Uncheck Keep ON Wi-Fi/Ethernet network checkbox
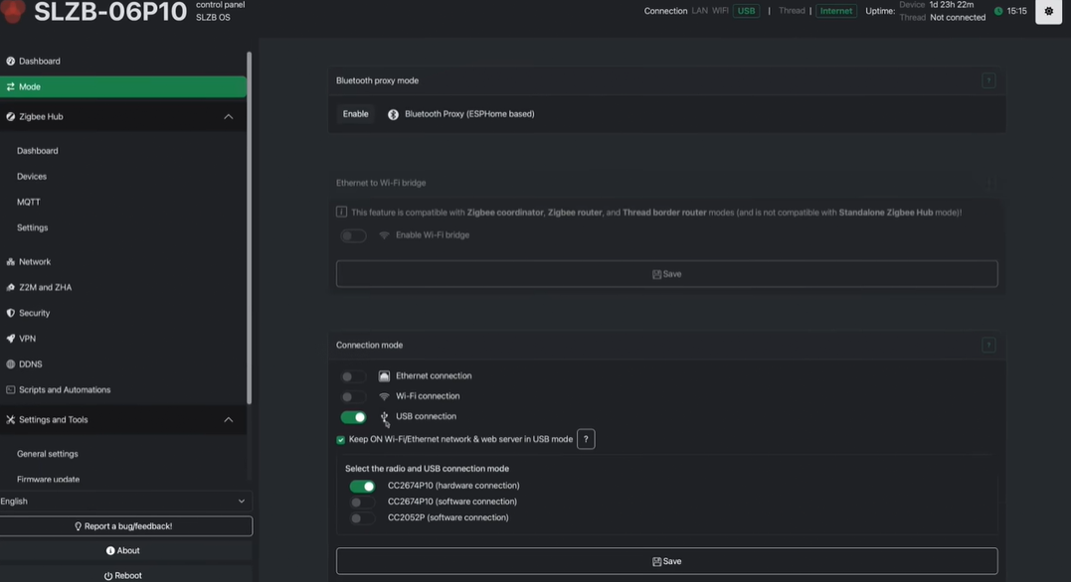 pos(340,440)
